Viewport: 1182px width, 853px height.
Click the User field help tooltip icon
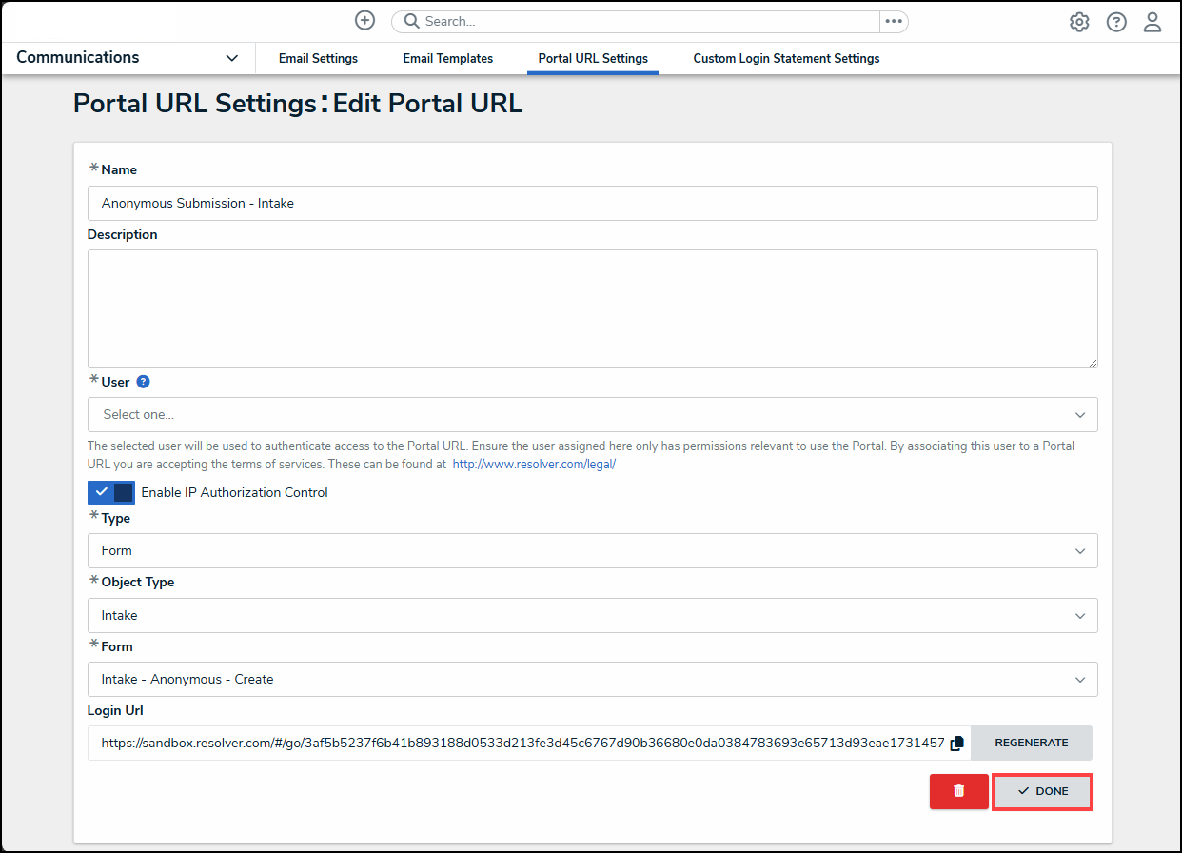(x=144, y=382)
